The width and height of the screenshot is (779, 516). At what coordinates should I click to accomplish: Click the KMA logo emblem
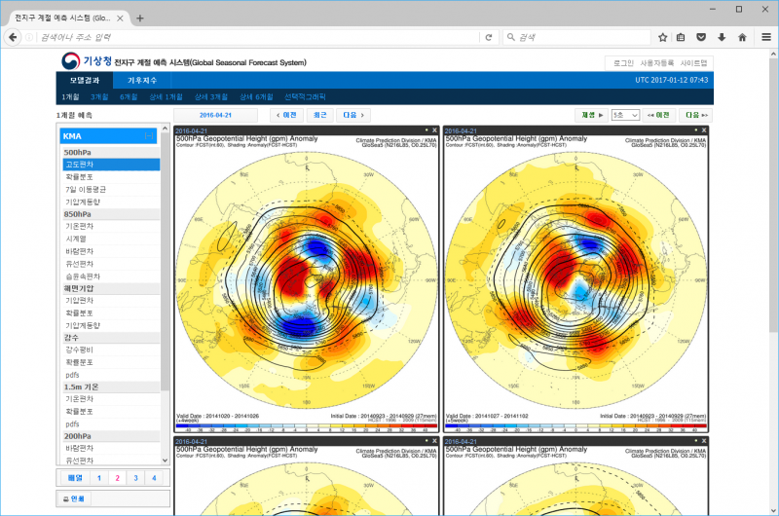(70, 61)
